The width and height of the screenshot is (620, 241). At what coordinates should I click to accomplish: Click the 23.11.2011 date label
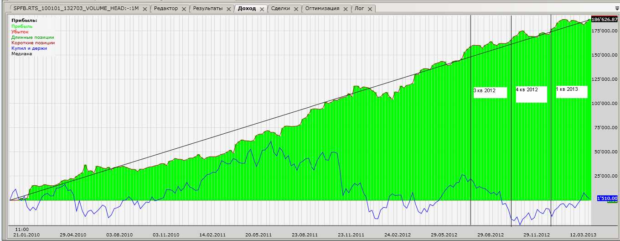point(351,235)
